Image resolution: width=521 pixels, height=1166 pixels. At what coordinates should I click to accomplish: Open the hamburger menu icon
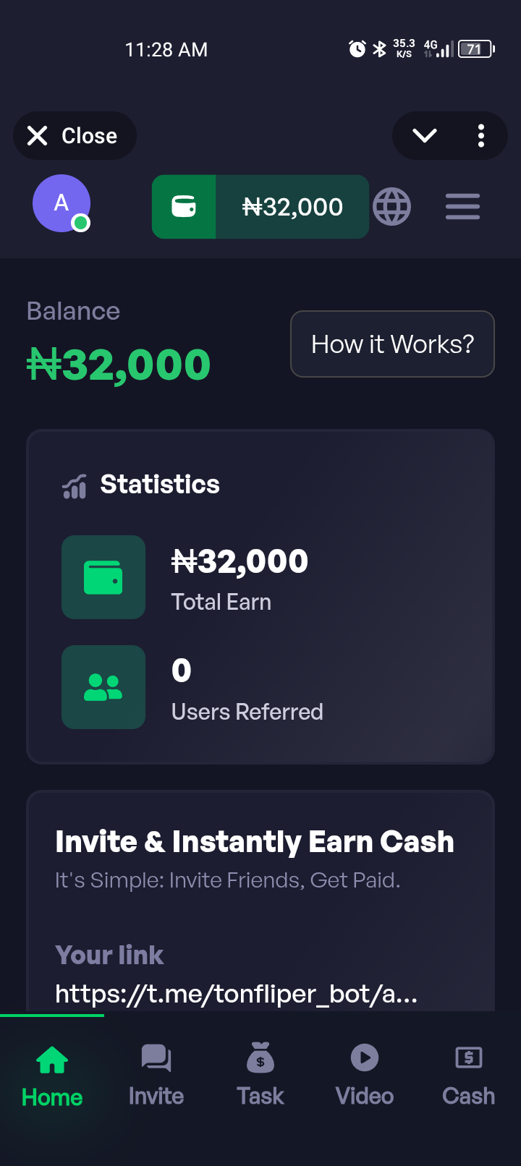462,207
